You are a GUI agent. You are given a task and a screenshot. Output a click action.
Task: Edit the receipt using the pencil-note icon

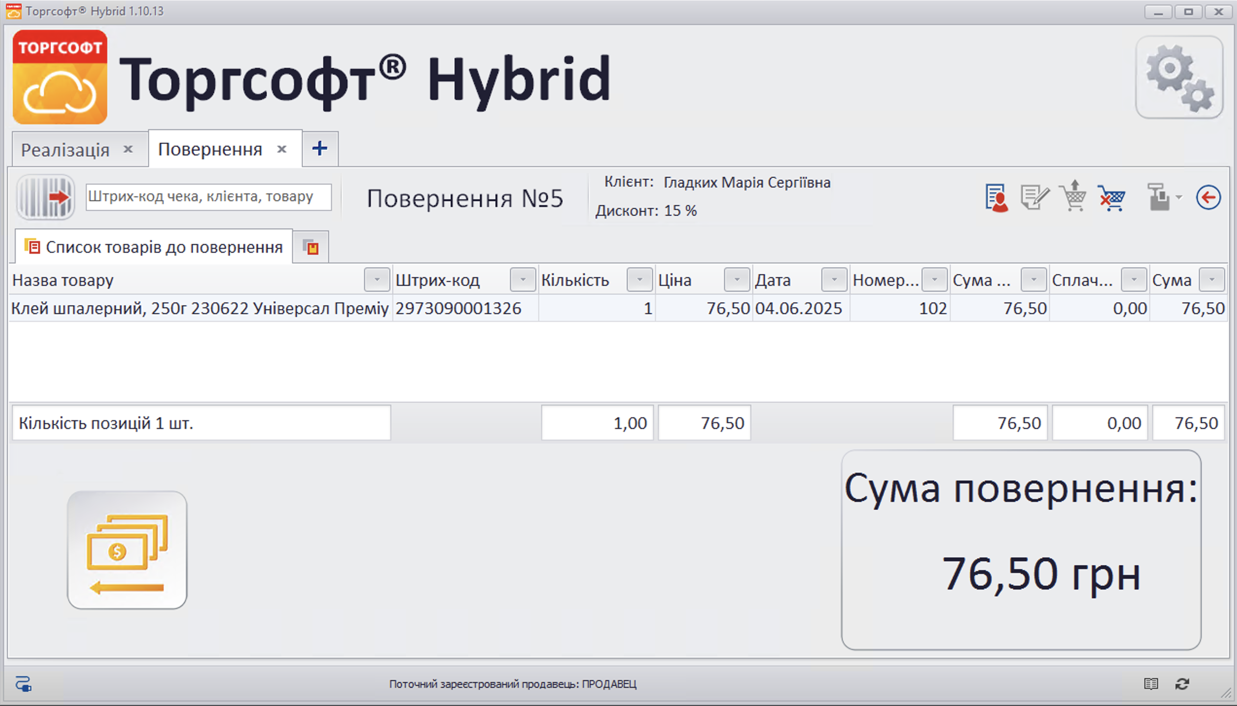click(1034, 198)
